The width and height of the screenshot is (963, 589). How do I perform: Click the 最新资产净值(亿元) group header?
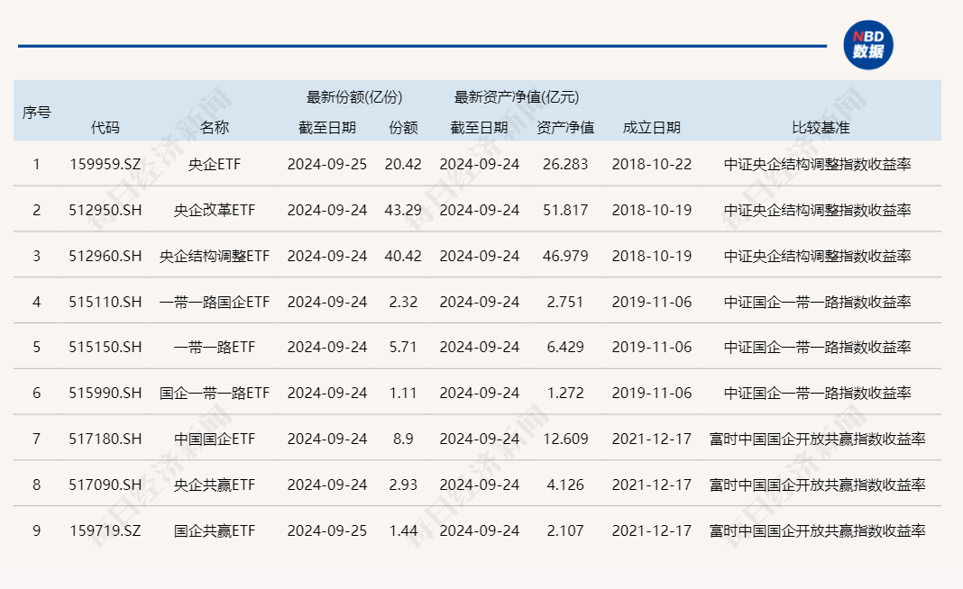coord(516,97)
